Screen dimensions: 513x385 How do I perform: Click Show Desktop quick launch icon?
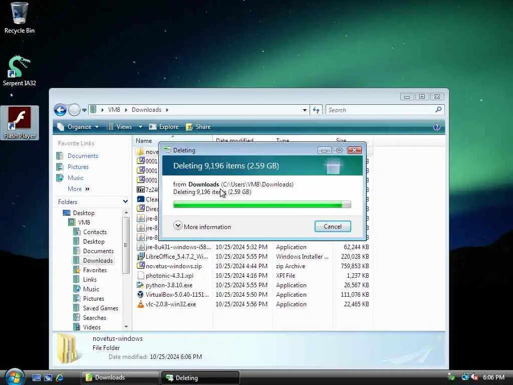36,378
